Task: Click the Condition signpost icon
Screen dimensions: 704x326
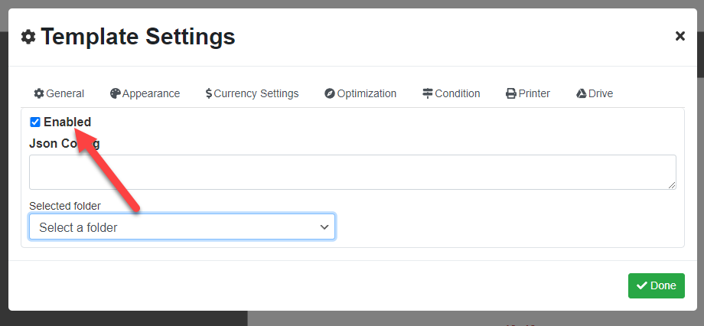Action: [428, 93]
